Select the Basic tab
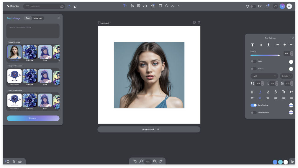This screenshot has width=298, height=168. point(28,18)
